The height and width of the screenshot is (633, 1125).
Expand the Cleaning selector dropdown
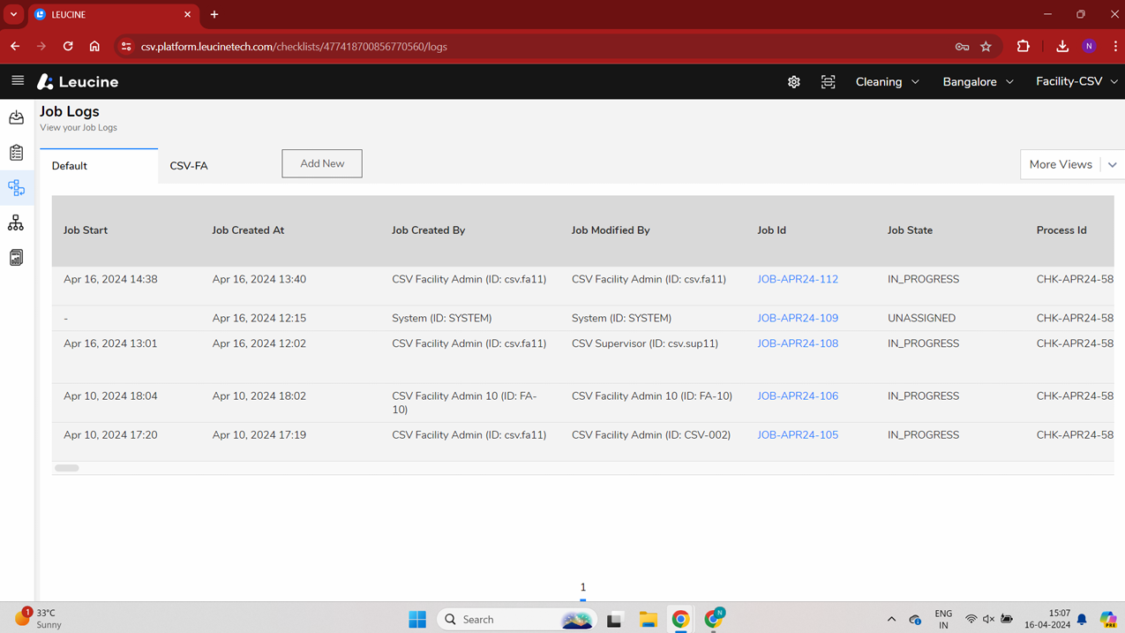(887, 81)
